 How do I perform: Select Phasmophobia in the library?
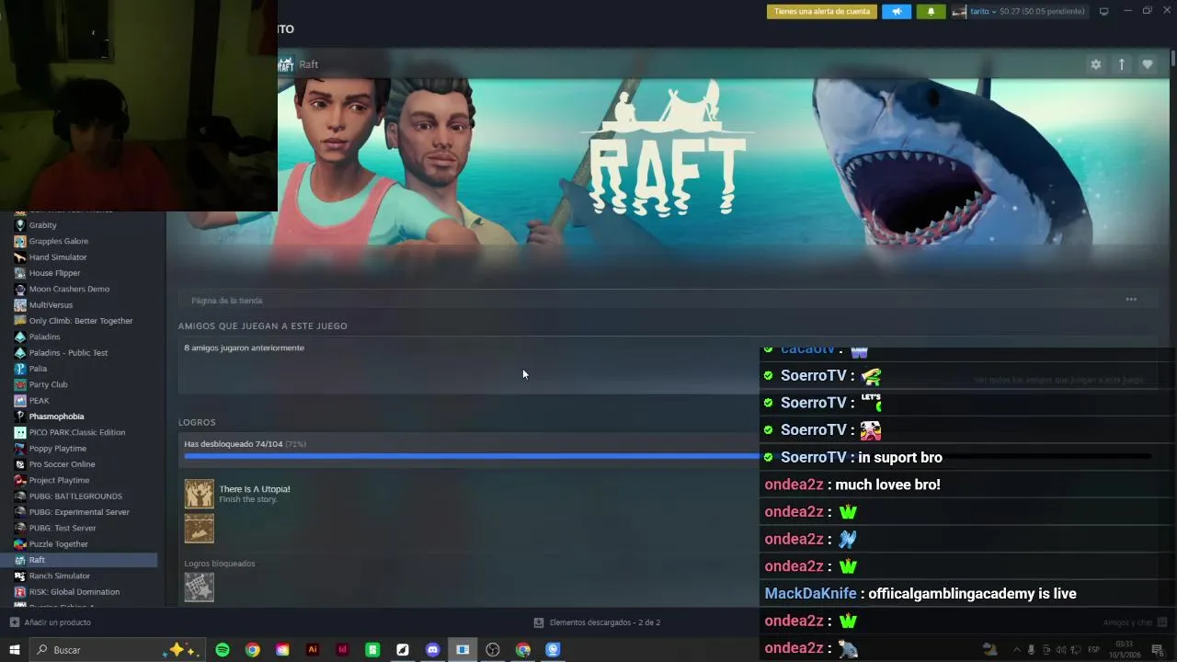tap(56, 417)
